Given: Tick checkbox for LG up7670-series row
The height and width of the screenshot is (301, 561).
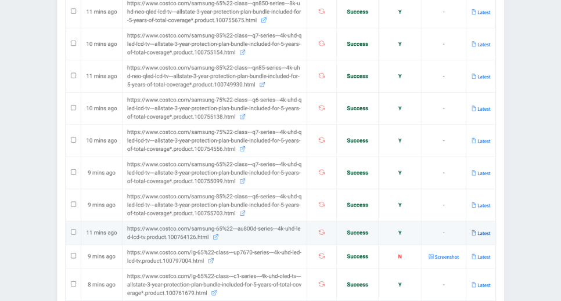Looking at the screenshot, I should pyautogui.click(x=73, y=256).
